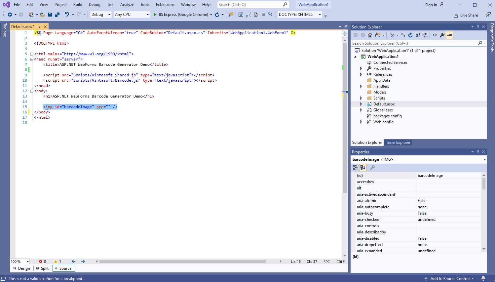
Task: Refresh Solution Explorer with the refresh icon
Action: pyautogui.click(x=410, y=35)
